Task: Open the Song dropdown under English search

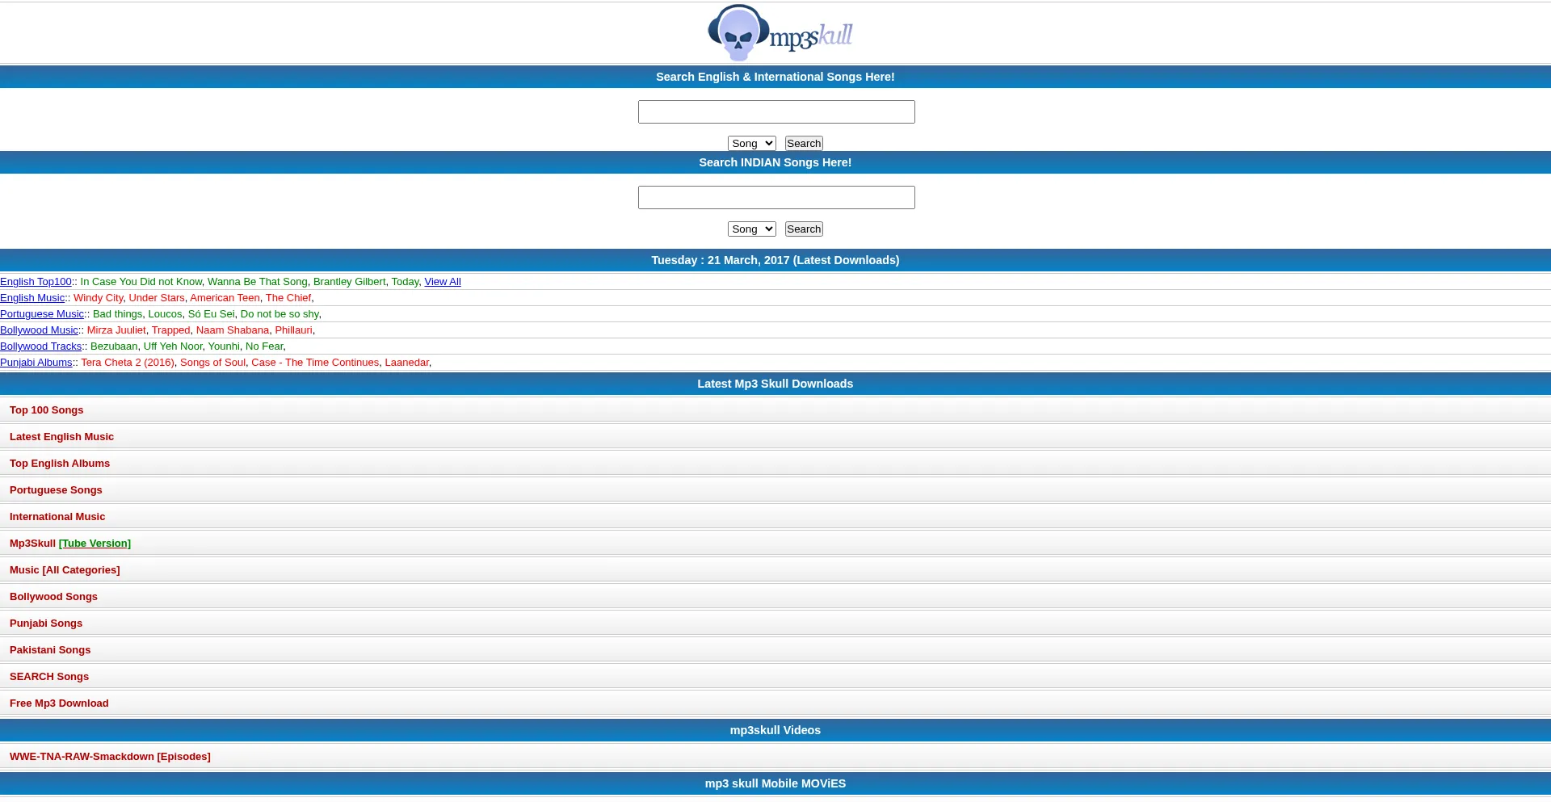Action: 751,144
